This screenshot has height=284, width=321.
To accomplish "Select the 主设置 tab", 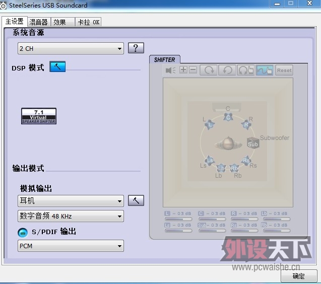I will pyautogui.click(x=15, y=21).
